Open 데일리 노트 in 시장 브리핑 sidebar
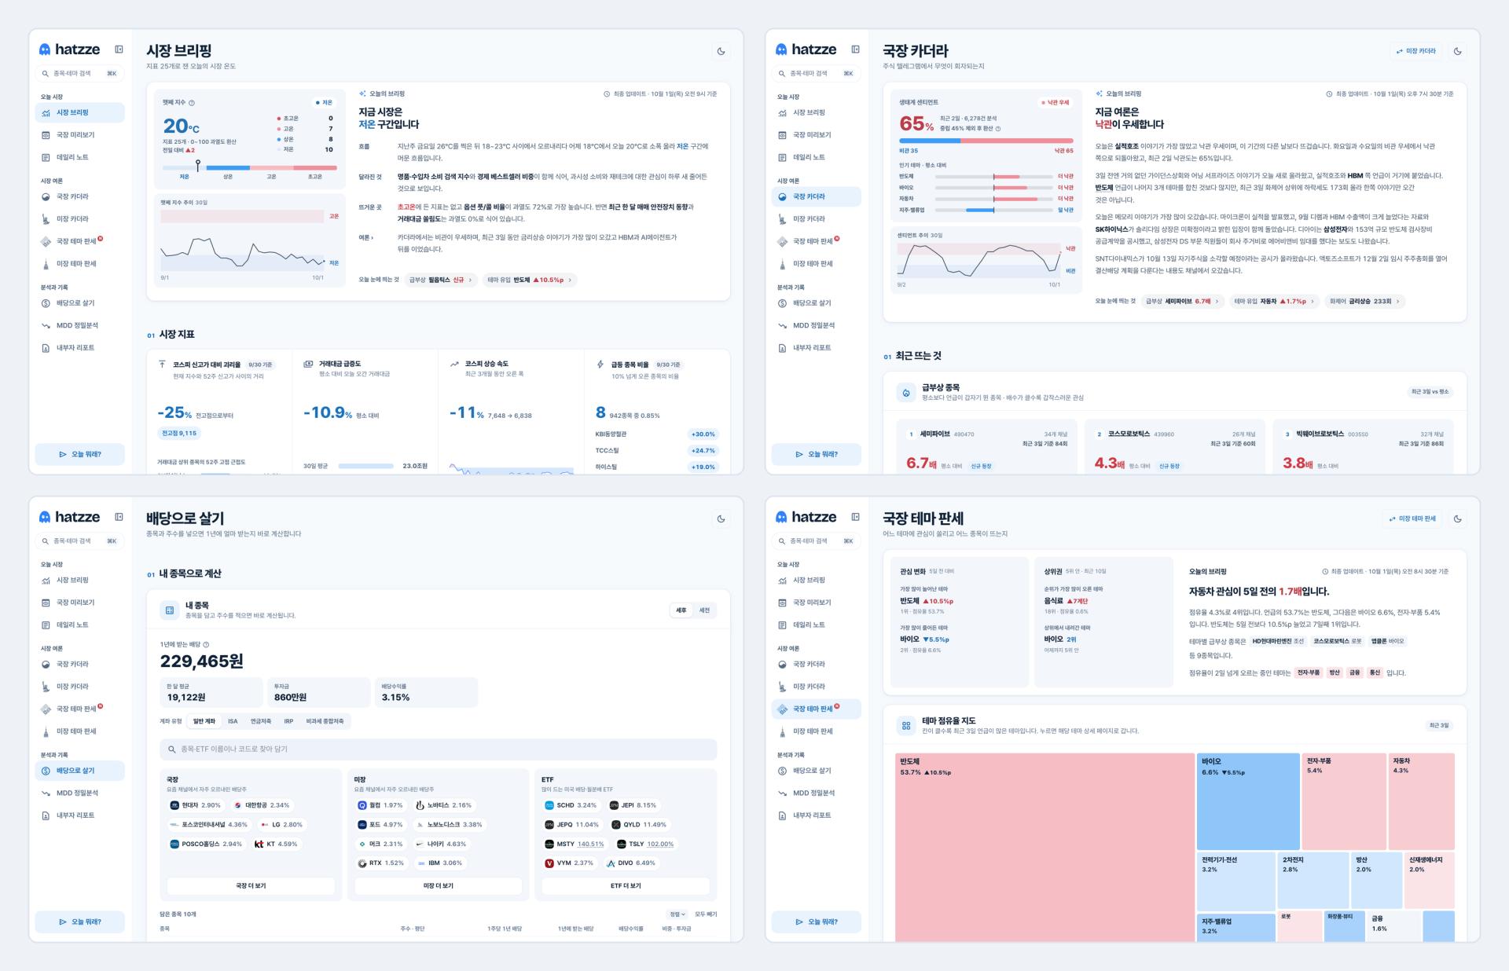1509x971 pixels. point(79,157)
